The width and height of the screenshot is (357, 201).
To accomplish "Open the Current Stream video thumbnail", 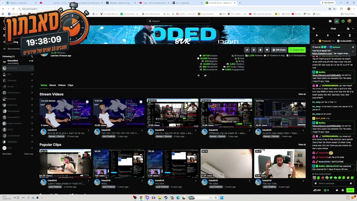I will pos(65,113).
